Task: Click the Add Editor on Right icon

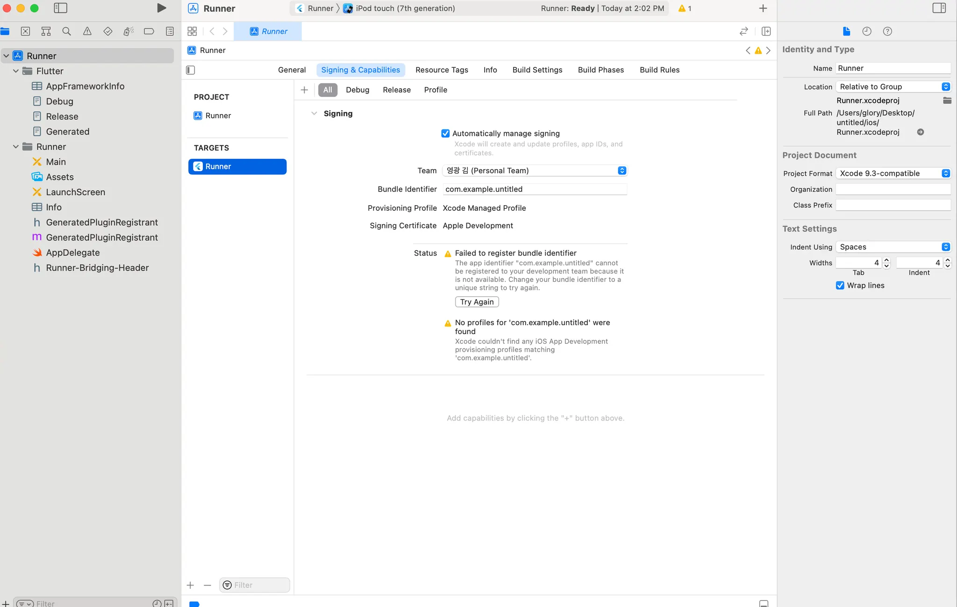Action: pyautogui.click(x=766, y=31)
